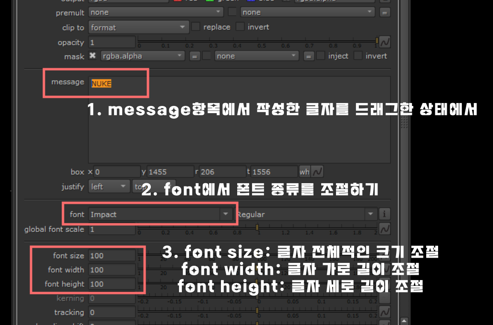The image size is (493, 325).
Task: Open the tracking animation curve icon
Action: (x=385, y=312)
